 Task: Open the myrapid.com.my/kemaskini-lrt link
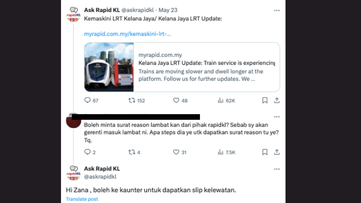127,34
